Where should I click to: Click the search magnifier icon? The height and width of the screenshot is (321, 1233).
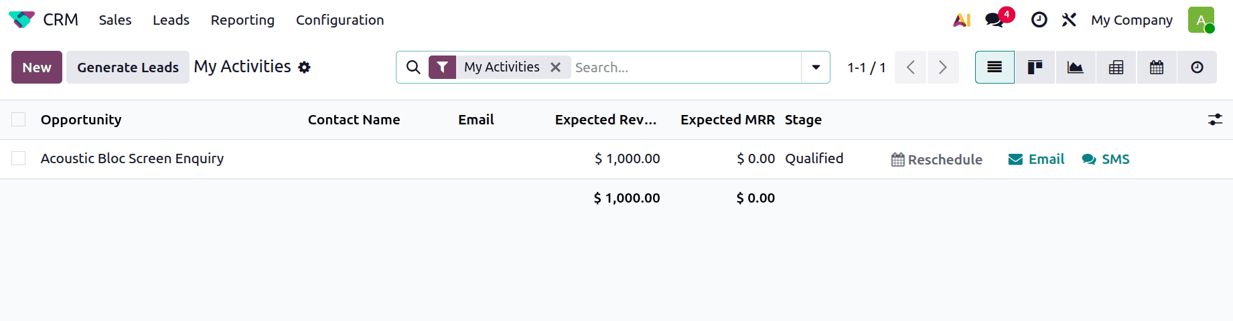pyautogui.click(x=413, y=68)
